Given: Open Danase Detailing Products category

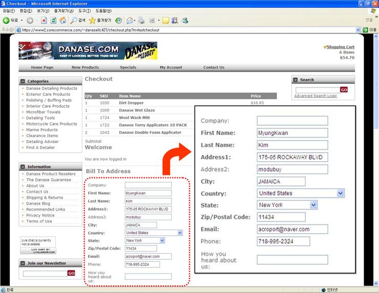Looking at the screenshot, I should tap(52, 88).
